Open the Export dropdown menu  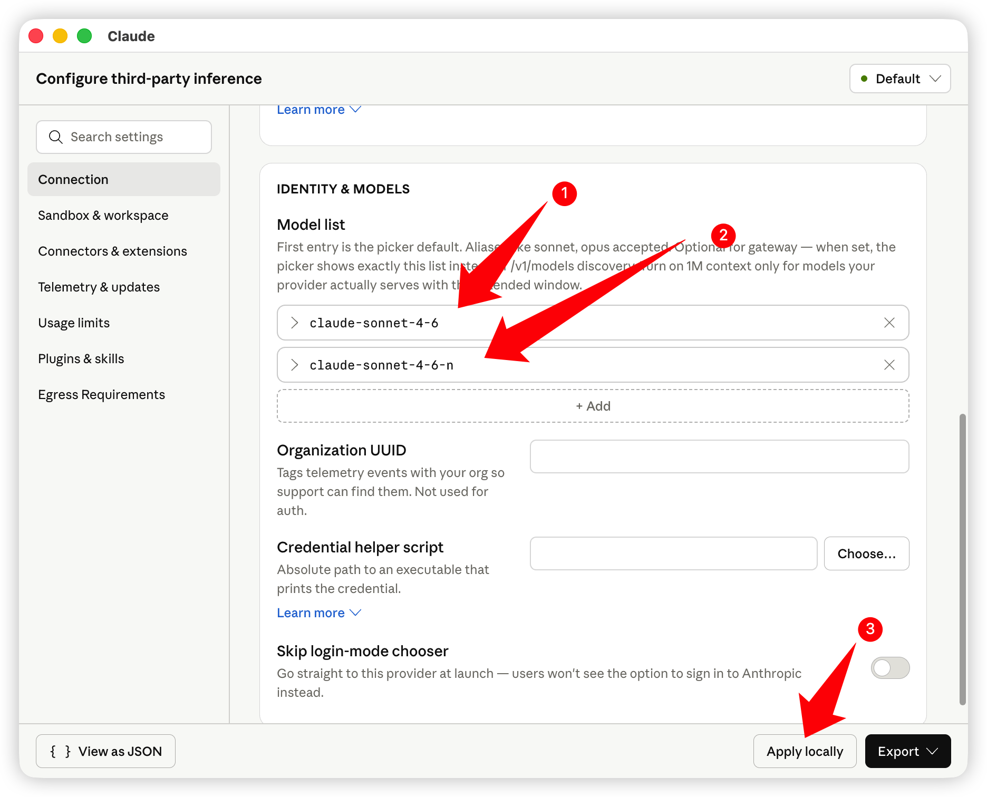[x=908, y=751]
